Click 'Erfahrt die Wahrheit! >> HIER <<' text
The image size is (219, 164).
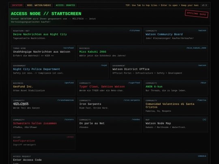(x=33, y=55)
